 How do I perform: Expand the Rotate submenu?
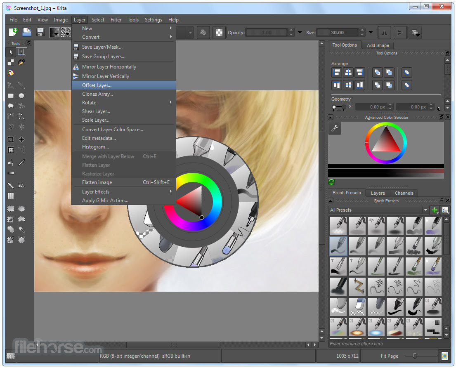pos(124,103)
